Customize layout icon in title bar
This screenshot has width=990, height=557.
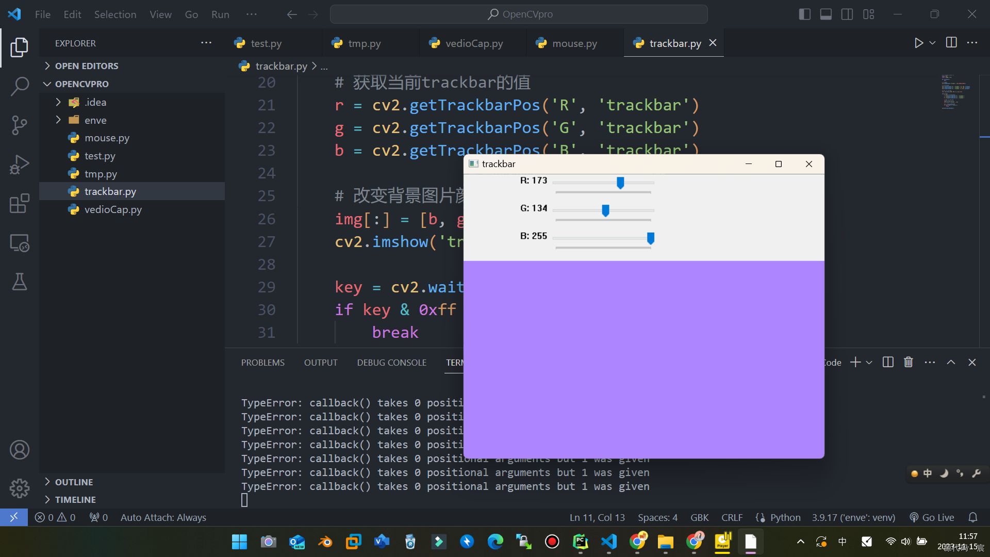point(869,14)
